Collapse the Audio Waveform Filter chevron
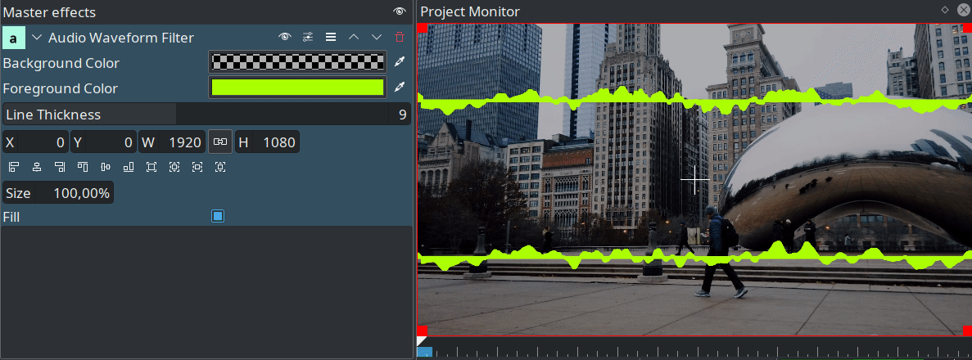 [x=37, y=37]
